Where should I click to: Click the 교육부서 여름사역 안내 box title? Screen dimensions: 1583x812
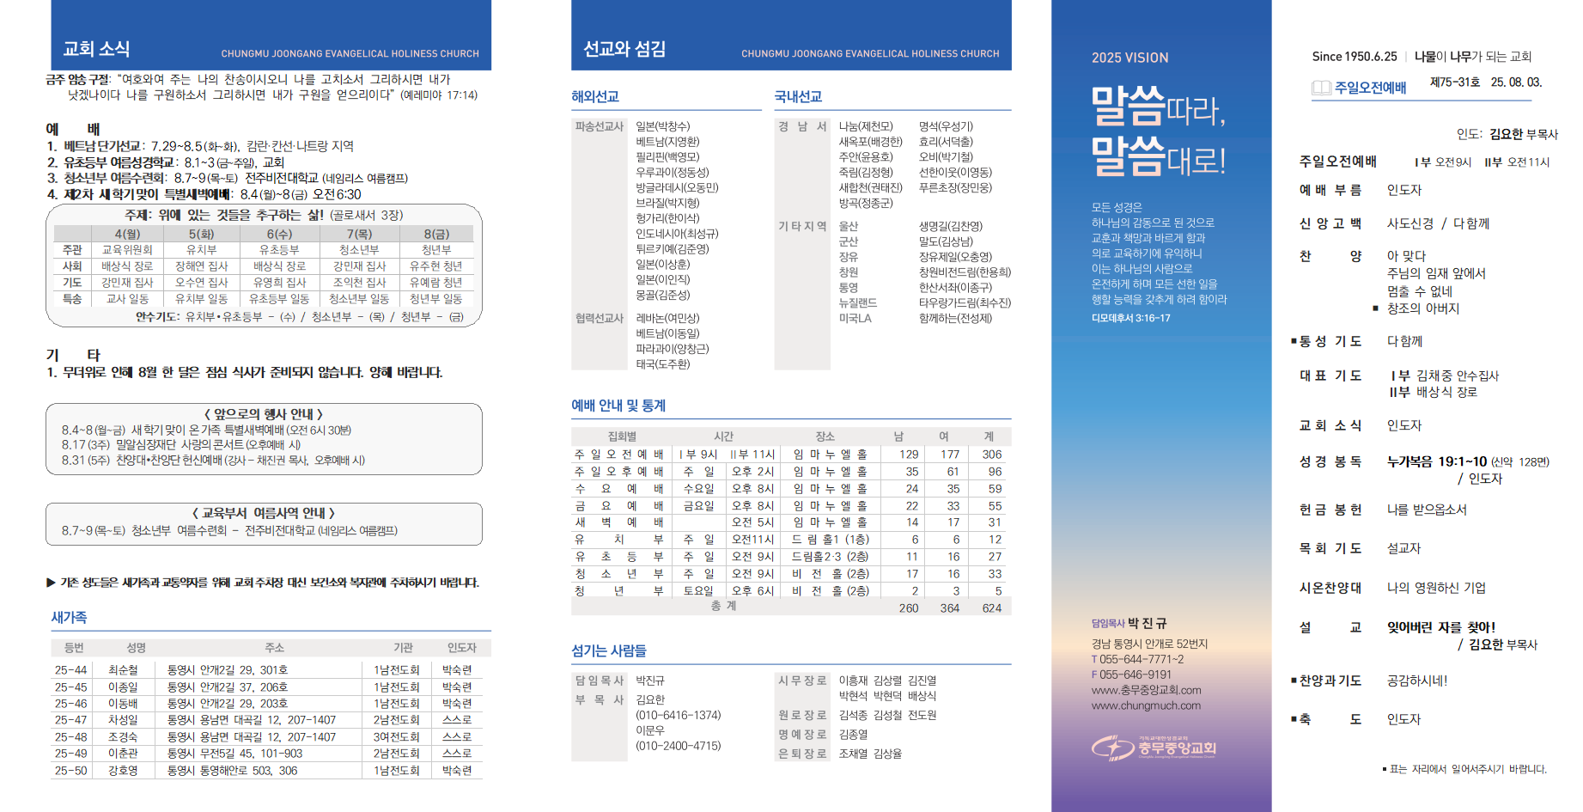pyautogui.click(x=264, y=513)
